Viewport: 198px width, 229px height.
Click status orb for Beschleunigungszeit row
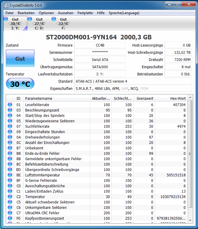click(10, 110)
